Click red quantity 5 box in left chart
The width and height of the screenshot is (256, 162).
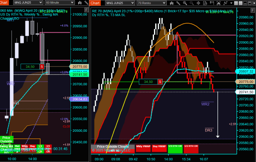[x=42, y=67]
